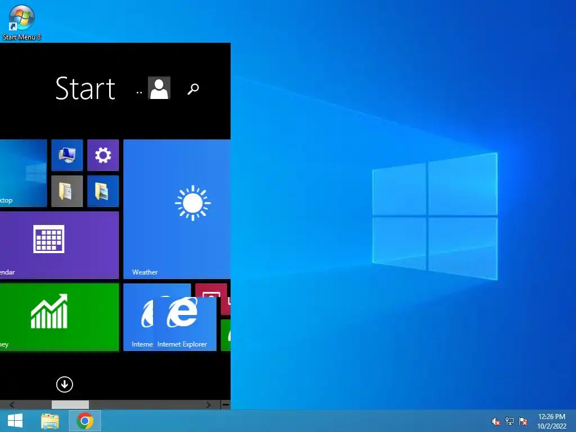
Task: Open the search magnifier in Start
Action: [x=193, y=88]
